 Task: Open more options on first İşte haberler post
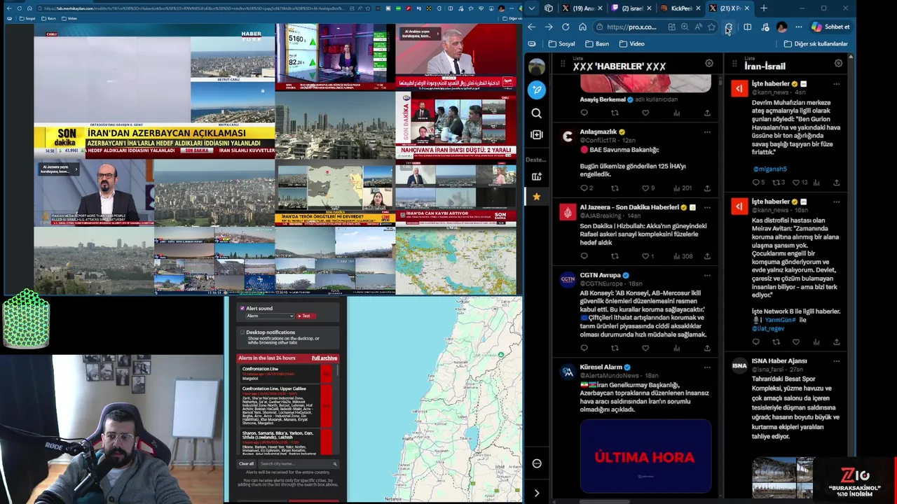(836, 84)
